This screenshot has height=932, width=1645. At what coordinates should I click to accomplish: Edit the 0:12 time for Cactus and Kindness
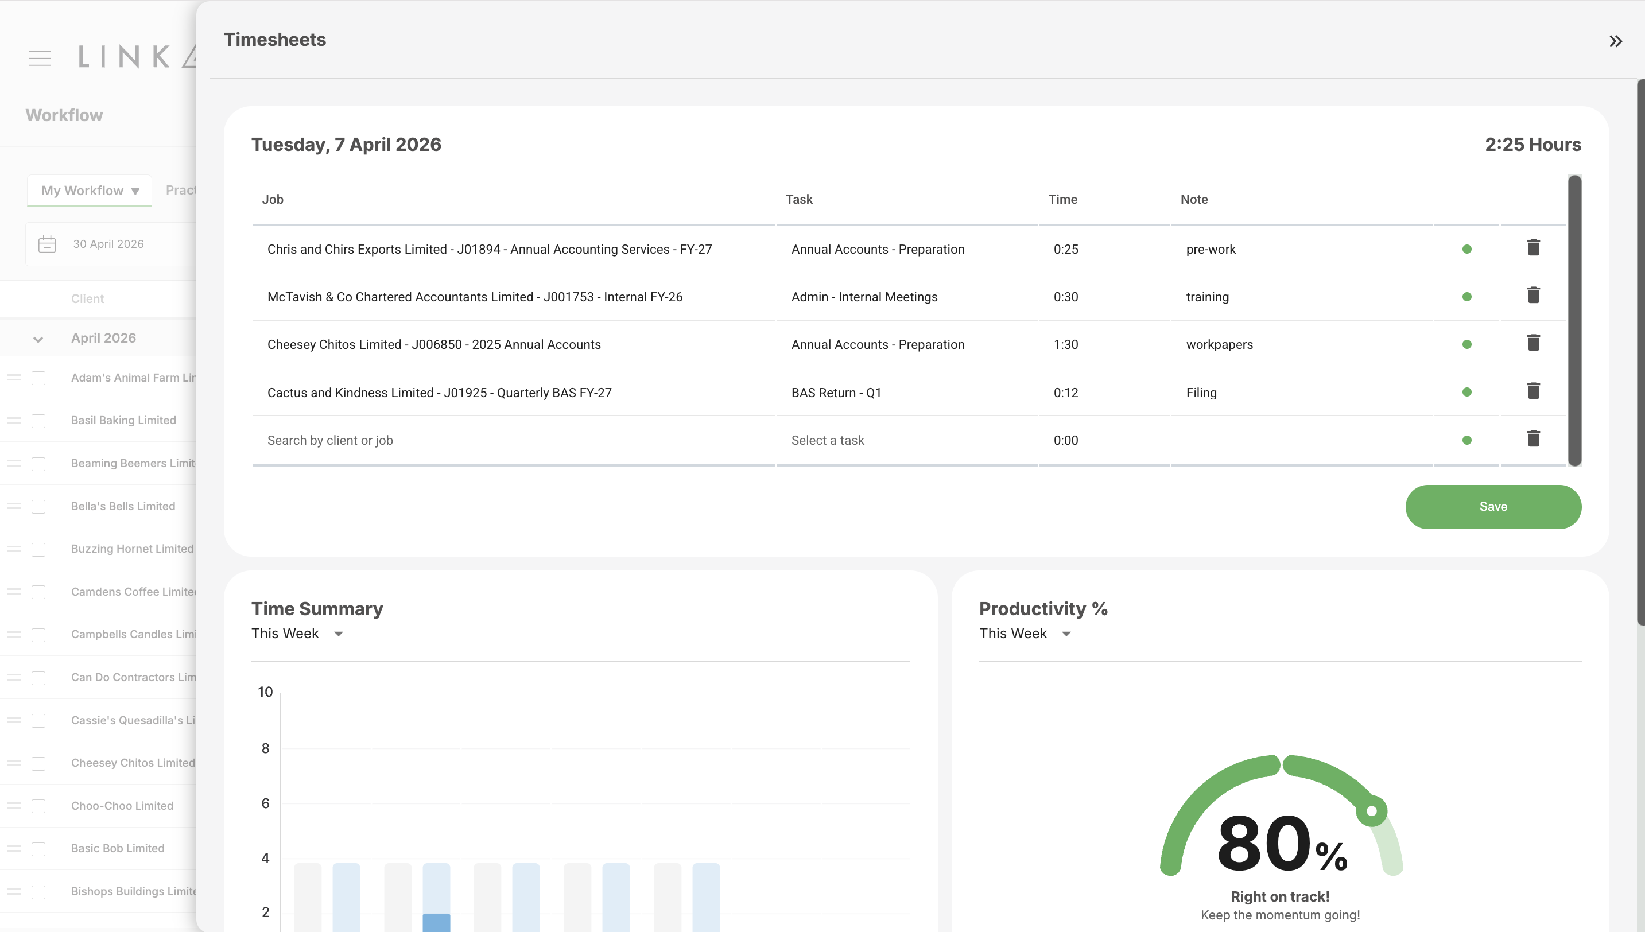(x=1104, y=393)
